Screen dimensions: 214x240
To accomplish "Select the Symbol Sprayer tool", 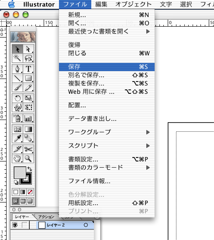I will [x=17, y=118].
